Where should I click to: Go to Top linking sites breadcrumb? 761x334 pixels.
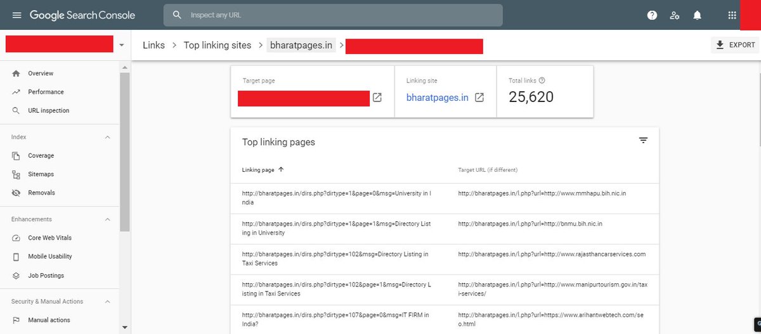[x=218, y=46]
